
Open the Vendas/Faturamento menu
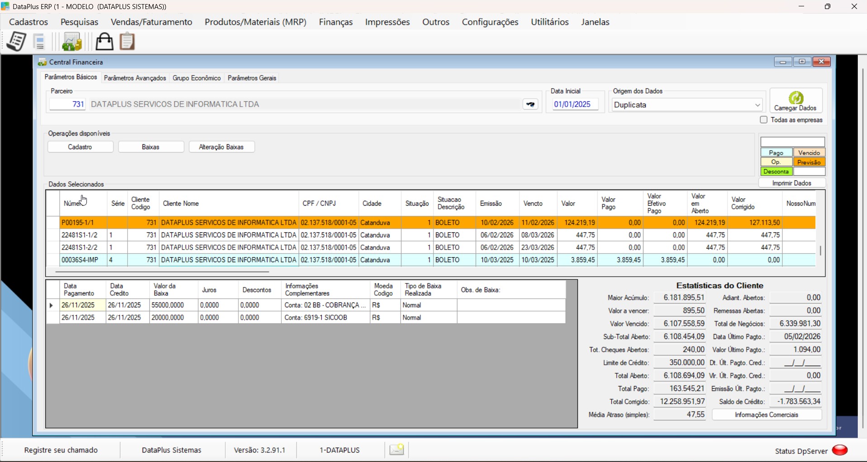point(152,22)
